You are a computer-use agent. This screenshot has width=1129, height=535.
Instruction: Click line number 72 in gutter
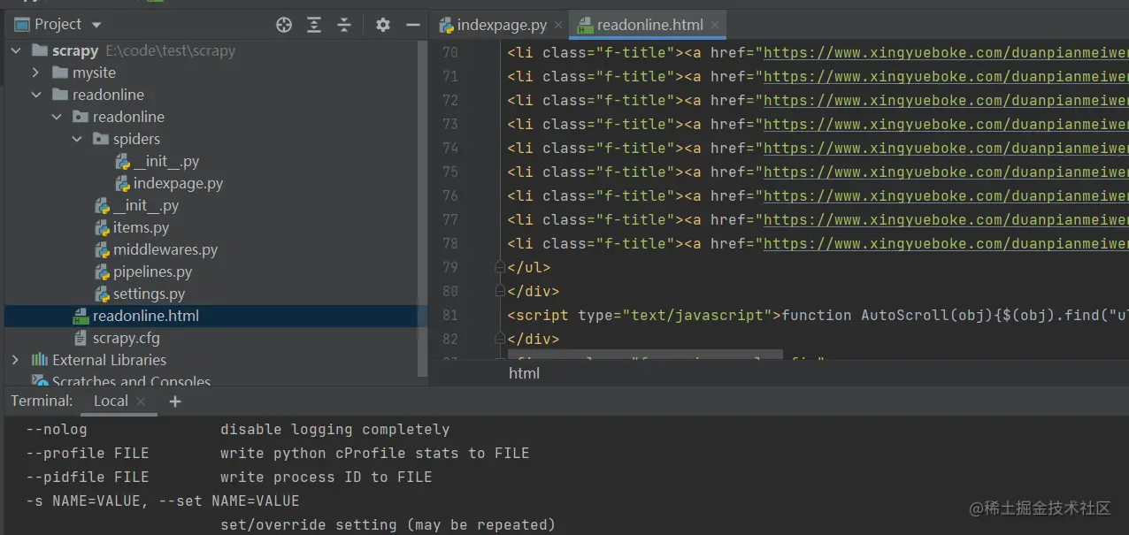click(449, 100)
